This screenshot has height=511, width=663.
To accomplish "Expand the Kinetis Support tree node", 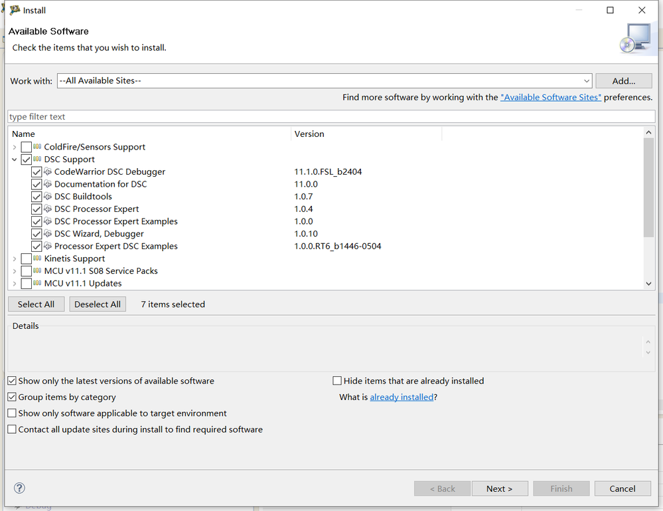I will pyautogui.click(x=15, y=258).
